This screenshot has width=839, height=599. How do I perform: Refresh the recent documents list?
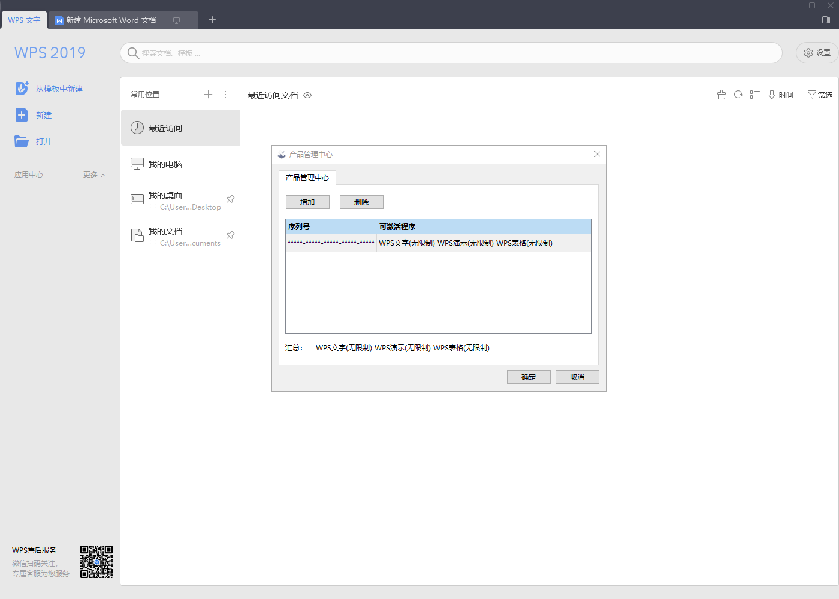click(x=738, y=95)
